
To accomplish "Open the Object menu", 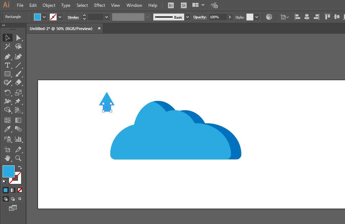I will 49,5.
